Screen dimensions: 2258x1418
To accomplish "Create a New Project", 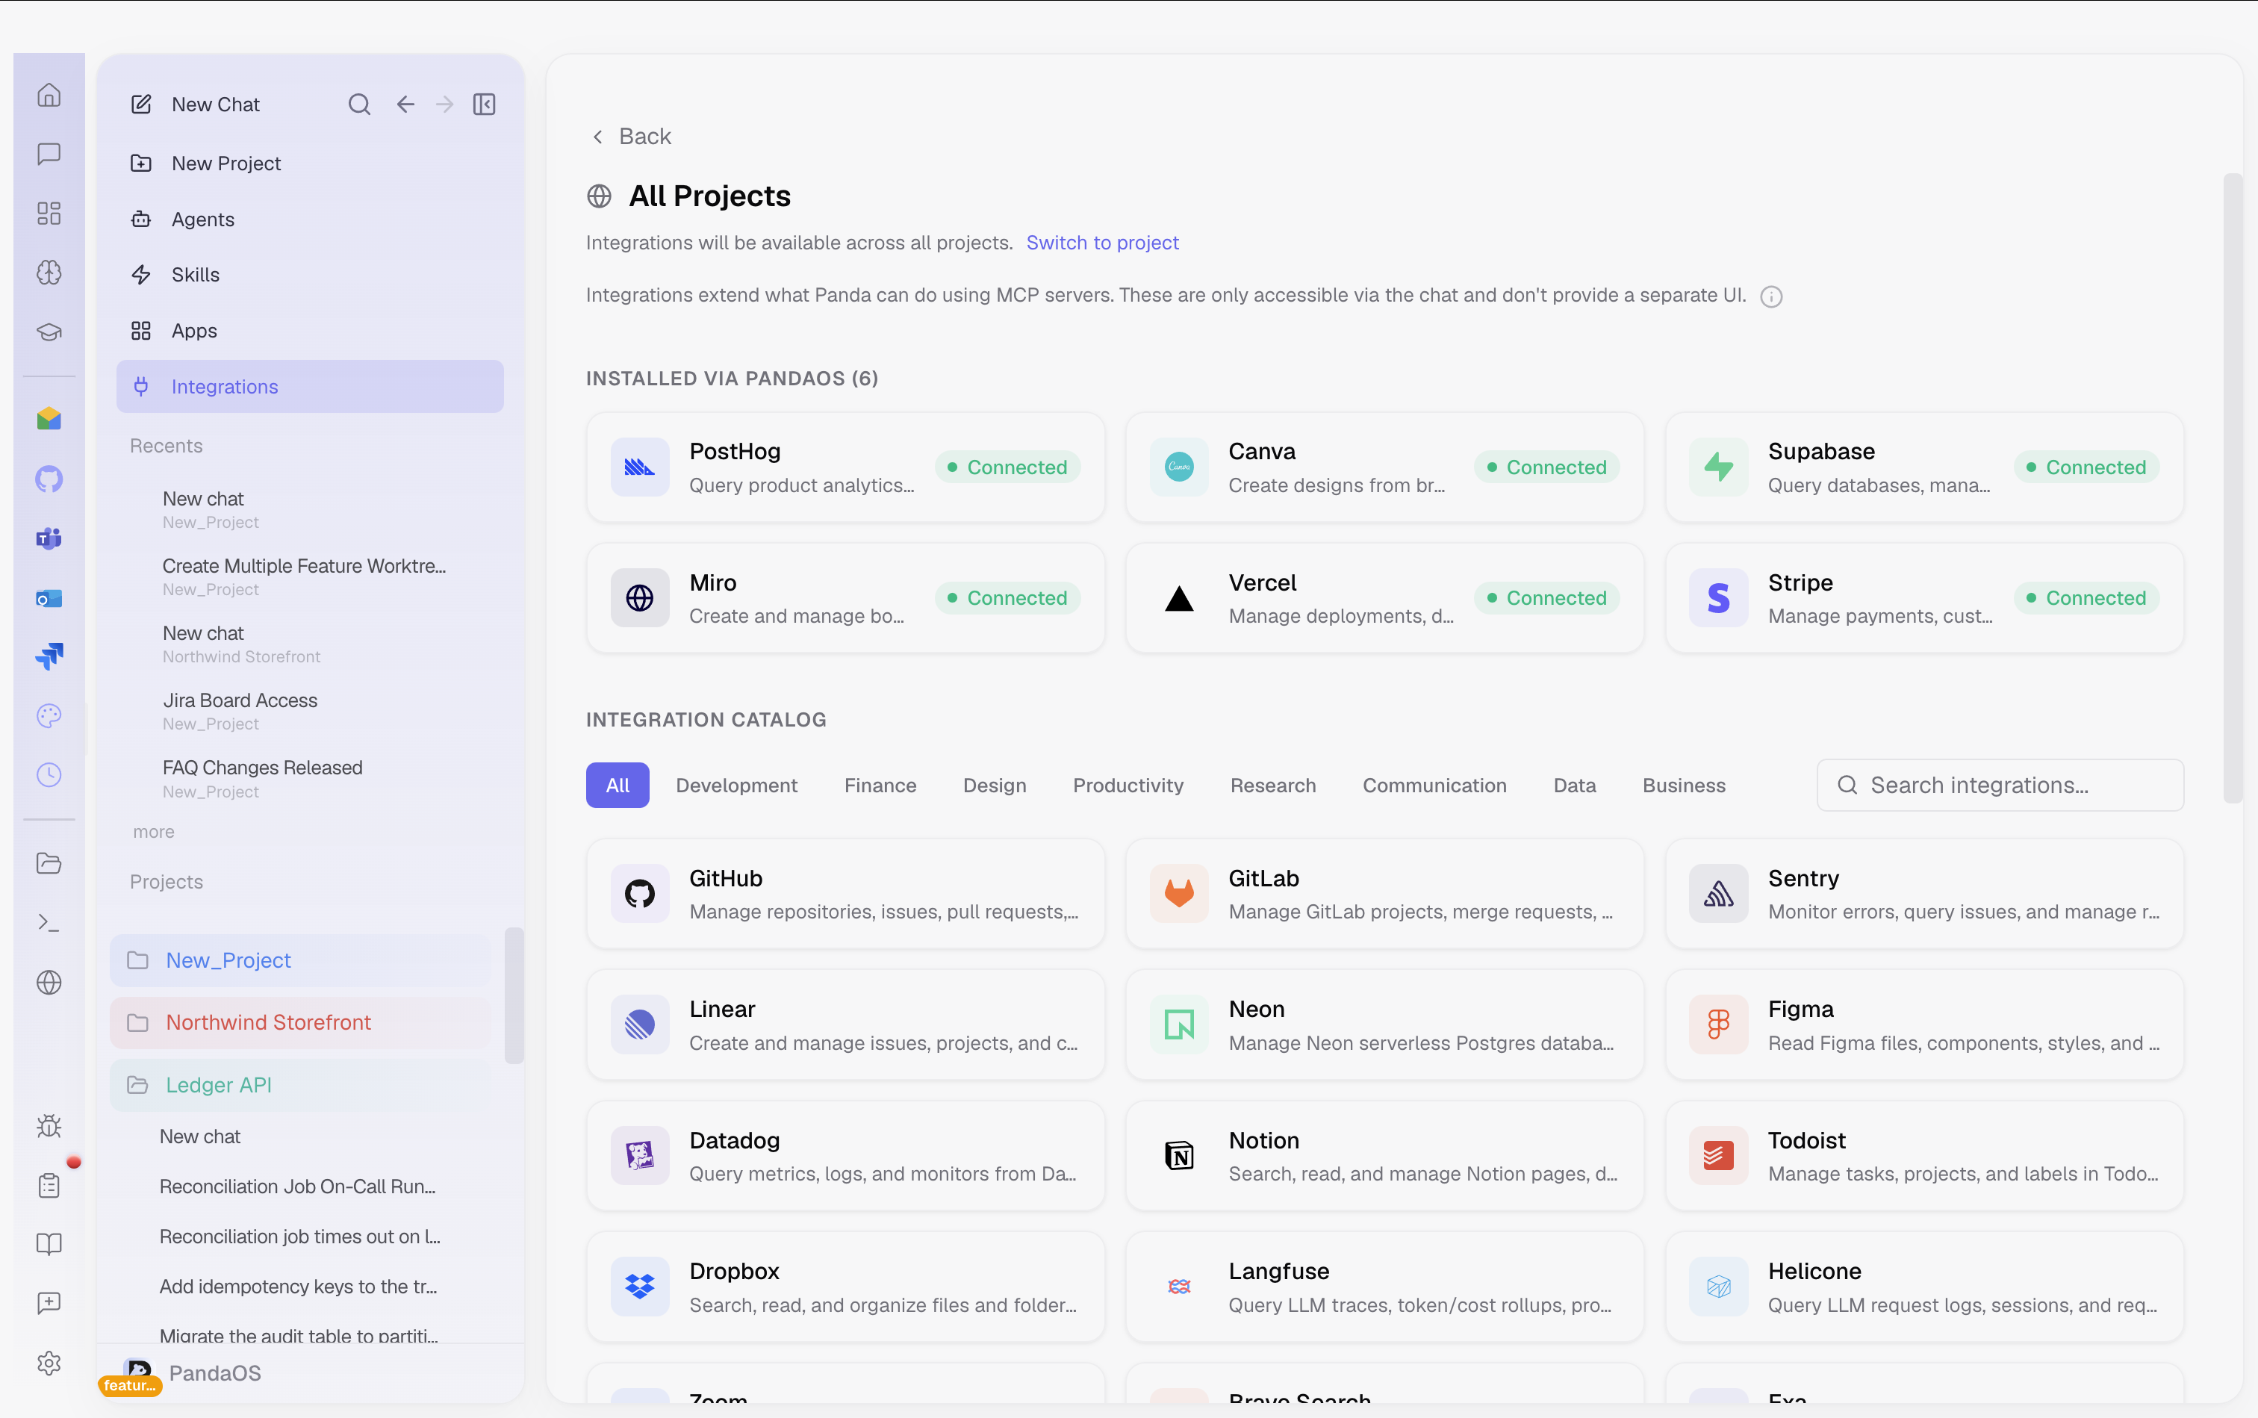I will click(309, 164).
